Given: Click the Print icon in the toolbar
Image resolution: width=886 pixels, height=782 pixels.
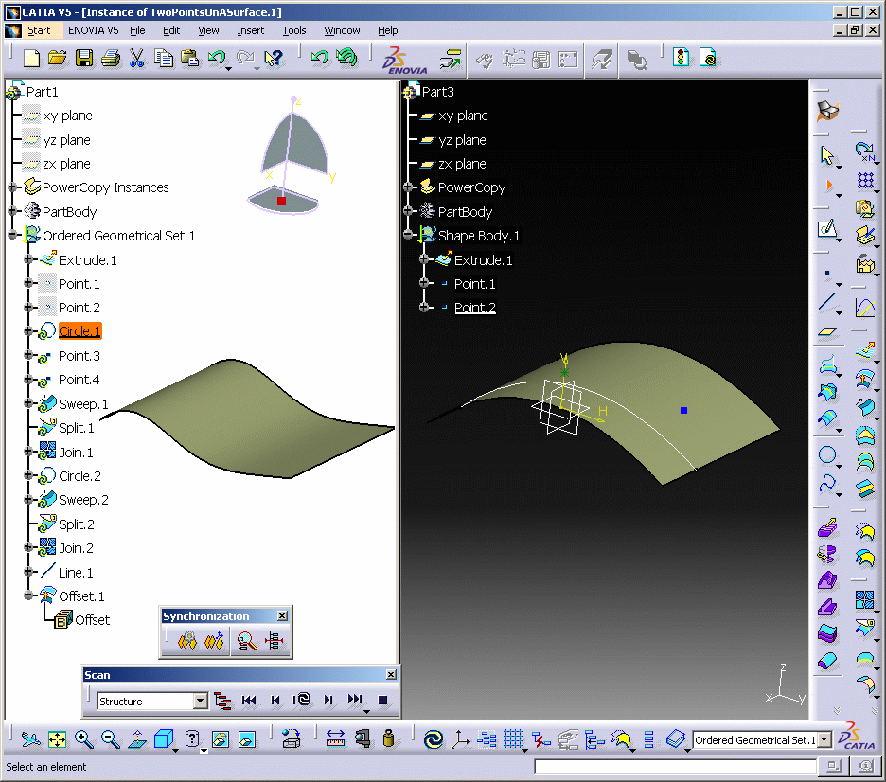Looking at the screenshot, I should tap(110, 59).
